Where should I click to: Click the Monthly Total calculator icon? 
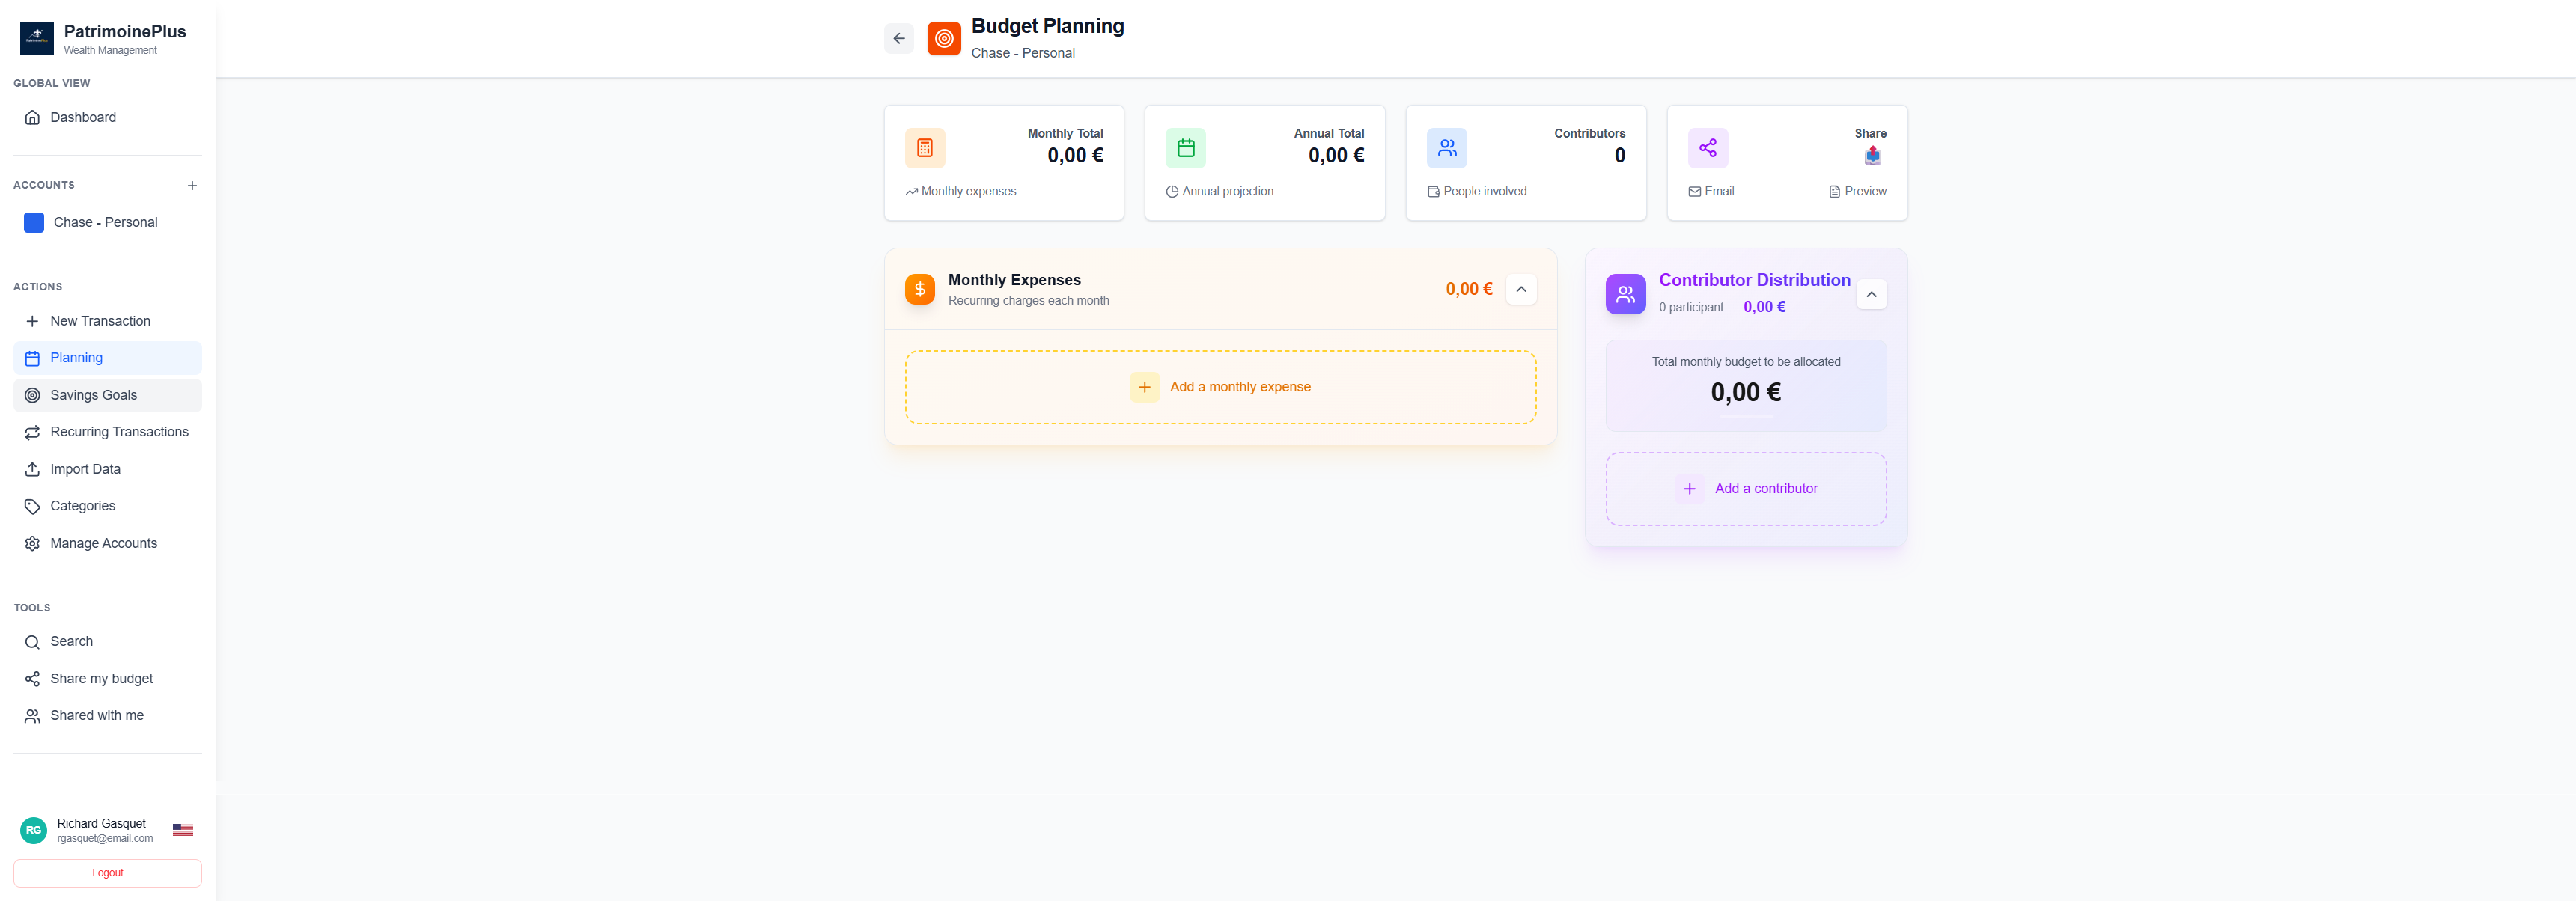click(x=924, y=148)
